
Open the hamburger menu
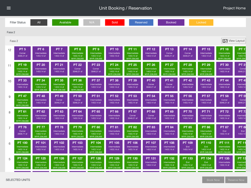pyautogui.click(x=9, y=8)
